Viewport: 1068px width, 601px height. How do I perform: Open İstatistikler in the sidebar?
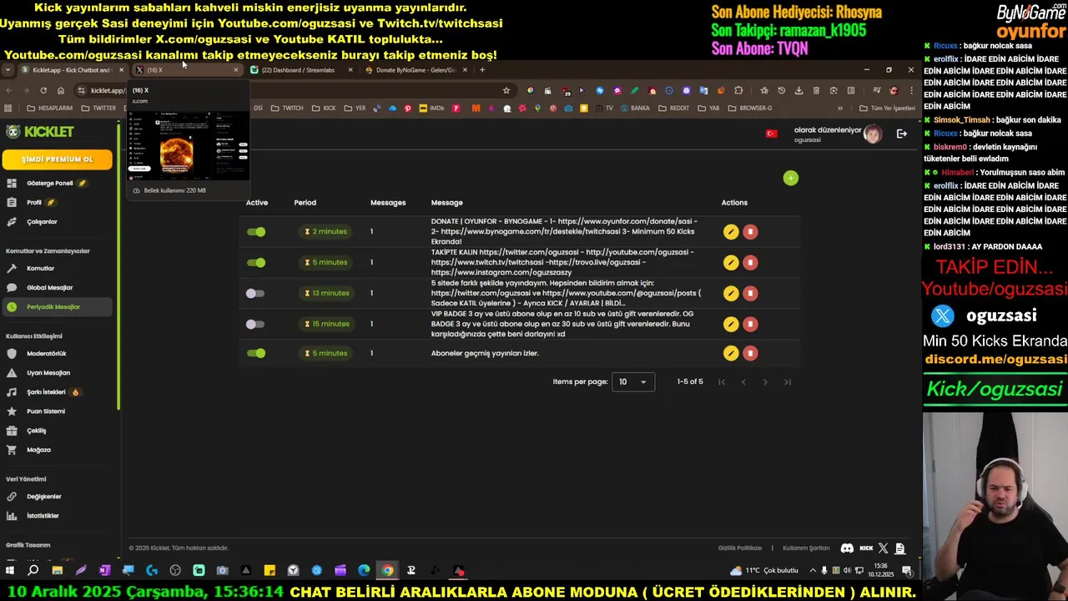tap(43, 516)
